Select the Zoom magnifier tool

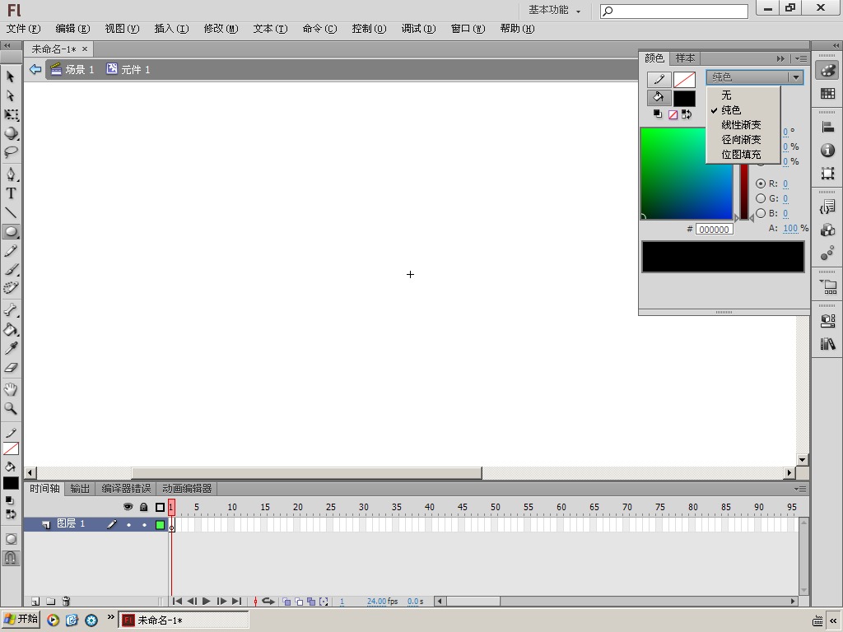(x=11, y=408)
